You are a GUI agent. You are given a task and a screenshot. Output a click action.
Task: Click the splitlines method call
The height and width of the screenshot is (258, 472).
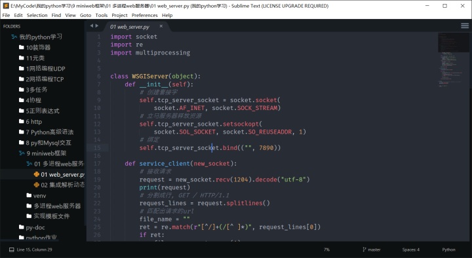point(245,203)
